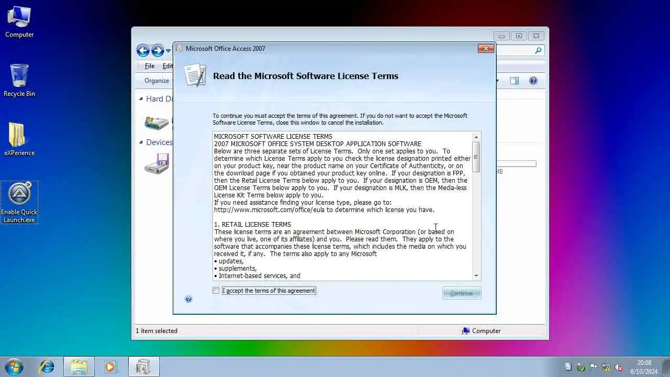Select the Enable Quick Launch.exe desktop icon
The height and width of the screenshot is (377, 670).
coord(19,202)
